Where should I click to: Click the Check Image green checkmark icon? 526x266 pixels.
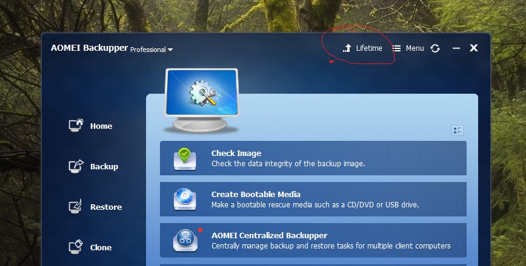click(184, 158)
